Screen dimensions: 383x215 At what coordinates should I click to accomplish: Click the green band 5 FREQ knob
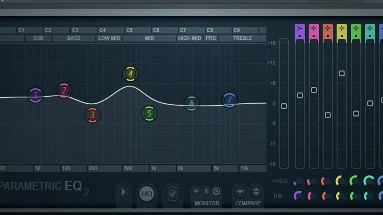pyautogui.click(x=354, y=181)
